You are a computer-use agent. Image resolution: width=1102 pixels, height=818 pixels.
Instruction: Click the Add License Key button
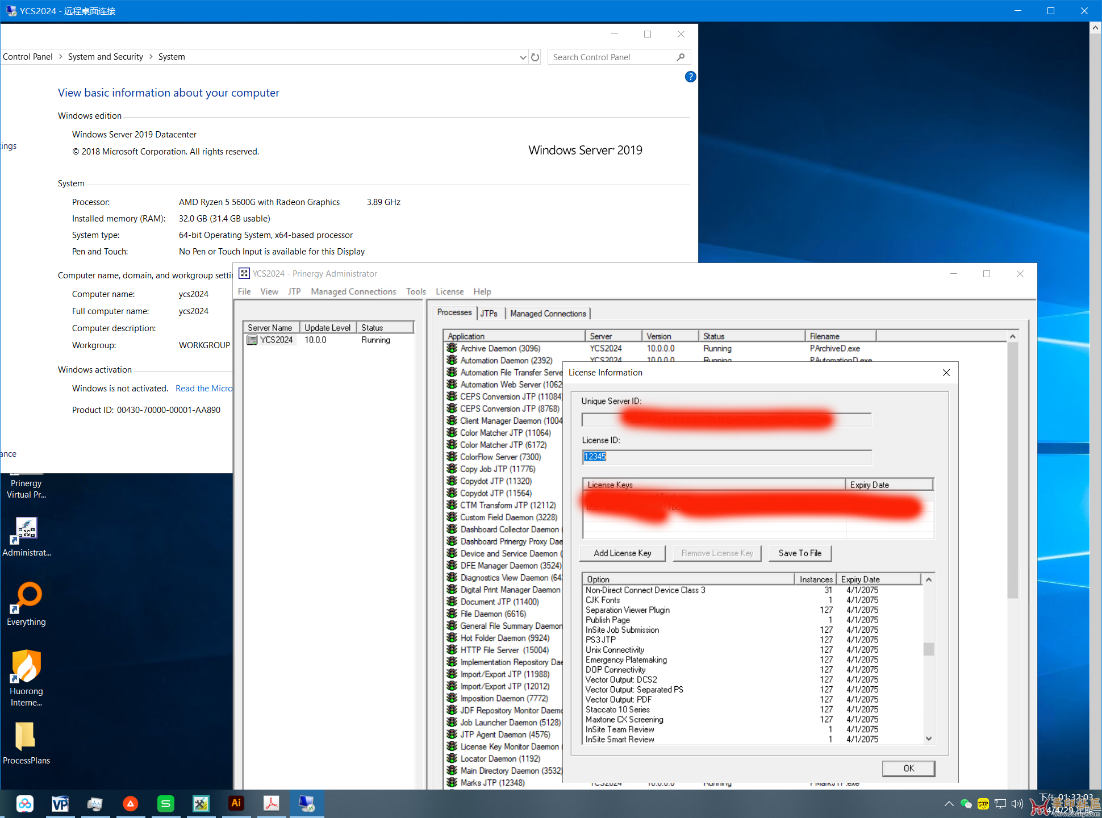pos(623,553)
